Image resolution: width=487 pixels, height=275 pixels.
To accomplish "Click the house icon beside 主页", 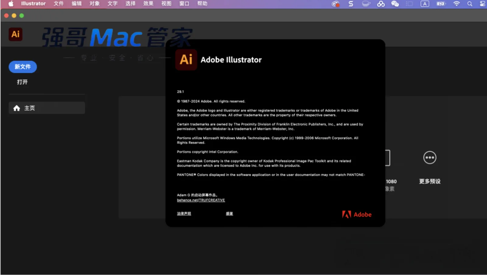I will coord(17,108).
